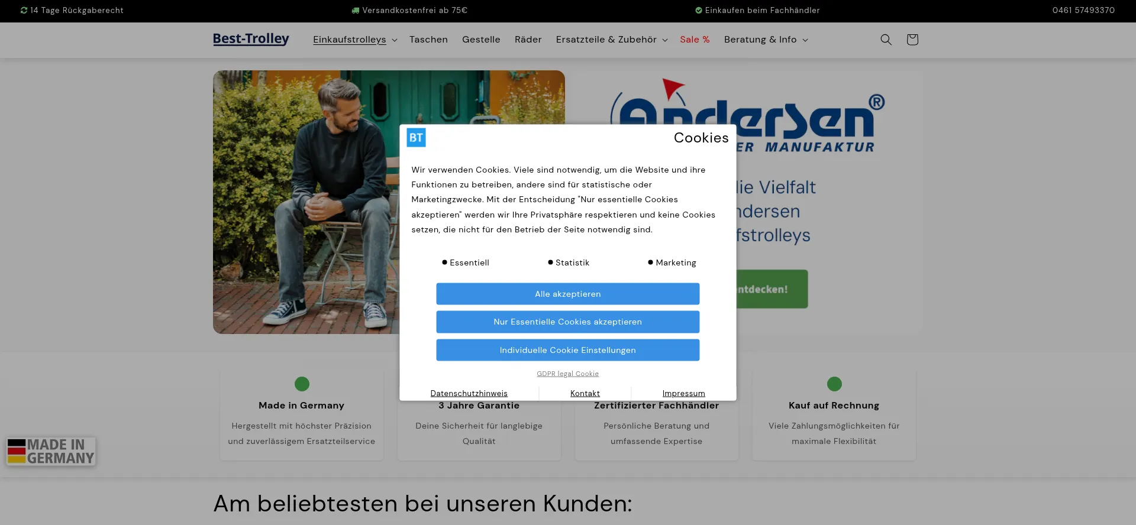
Task: Open the Impressum link
Action: point(683,393)
